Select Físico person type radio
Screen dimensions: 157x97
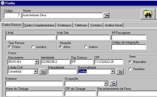(9, 47)
